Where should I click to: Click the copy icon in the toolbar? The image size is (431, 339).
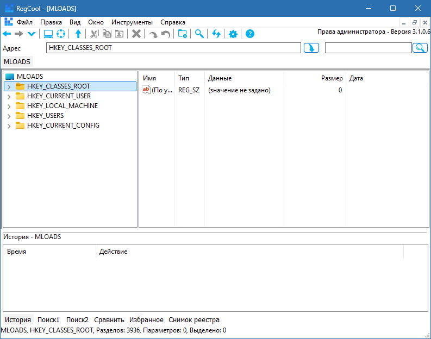tap(107, 34)
